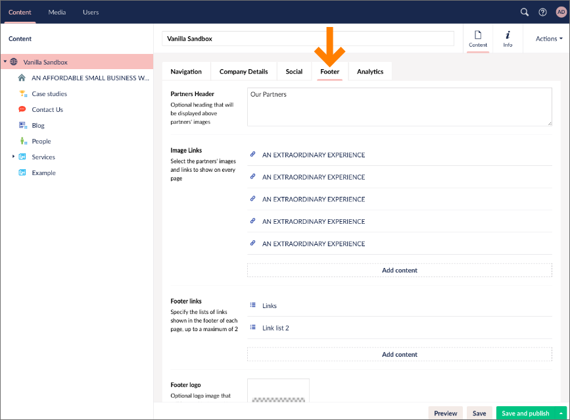Viewport: 570px width, 420px height.
Task: Select the Footer tab
Action: point(330,71)
